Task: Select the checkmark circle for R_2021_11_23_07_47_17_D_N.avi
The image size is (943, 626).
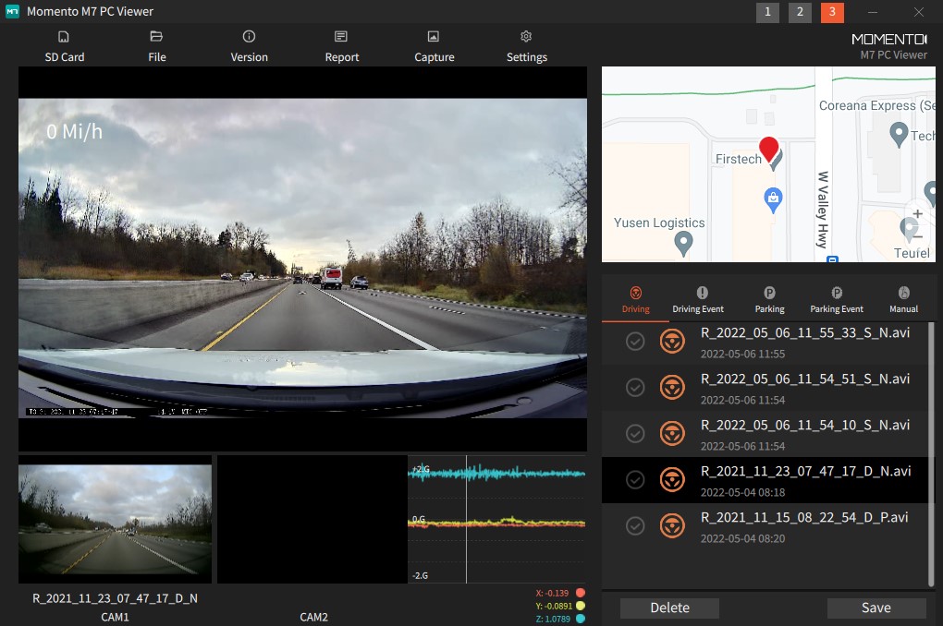Action: (x=635, y=479)
